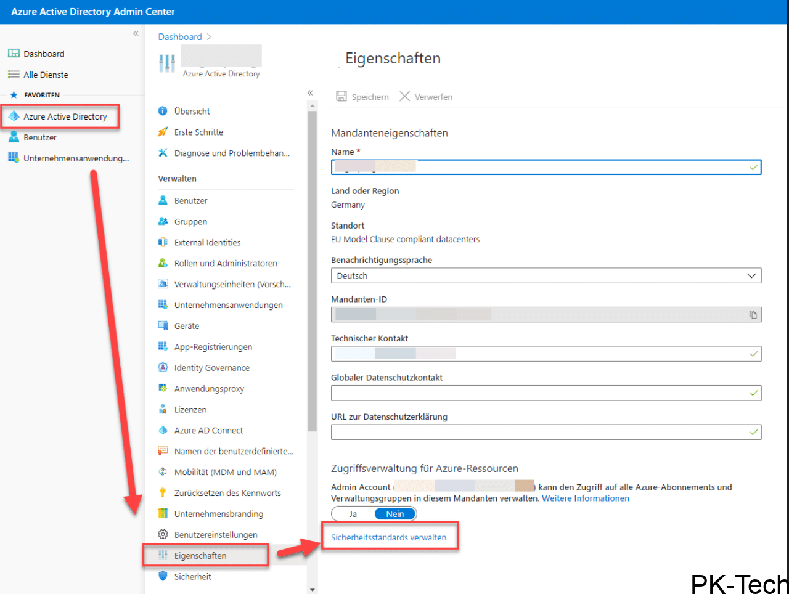
Task: Click the Verwerfen X icon
Action: pyautogui.click(x=404, y=96)
